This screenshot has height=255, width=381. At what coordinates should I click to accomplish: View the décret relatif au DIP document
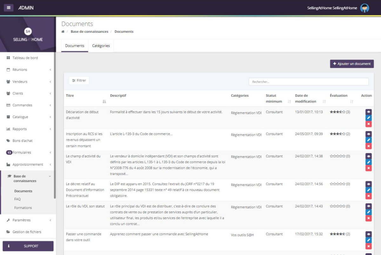(369, 184)
